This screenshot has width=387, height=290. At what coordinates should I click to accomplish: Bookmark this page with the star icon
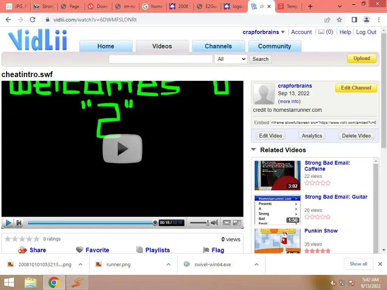coord(339,20)
